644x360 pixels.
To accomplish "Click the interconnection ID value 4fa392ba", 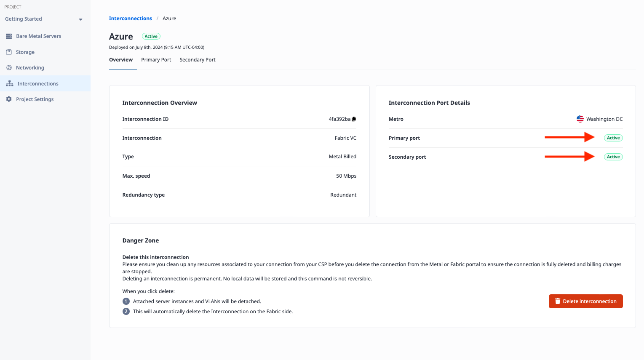I will tap(339, 119).
